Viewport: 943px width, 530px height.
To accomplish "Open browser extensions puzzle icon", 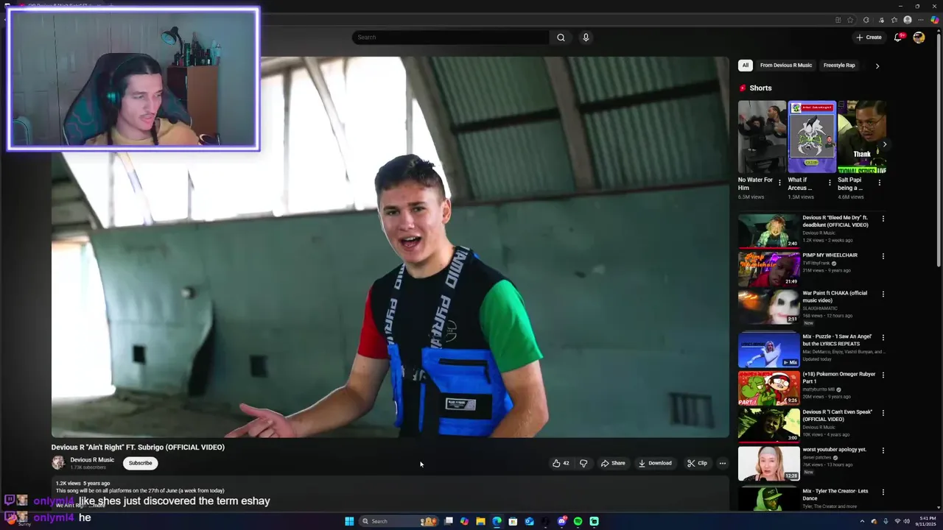I will (866, 20).
